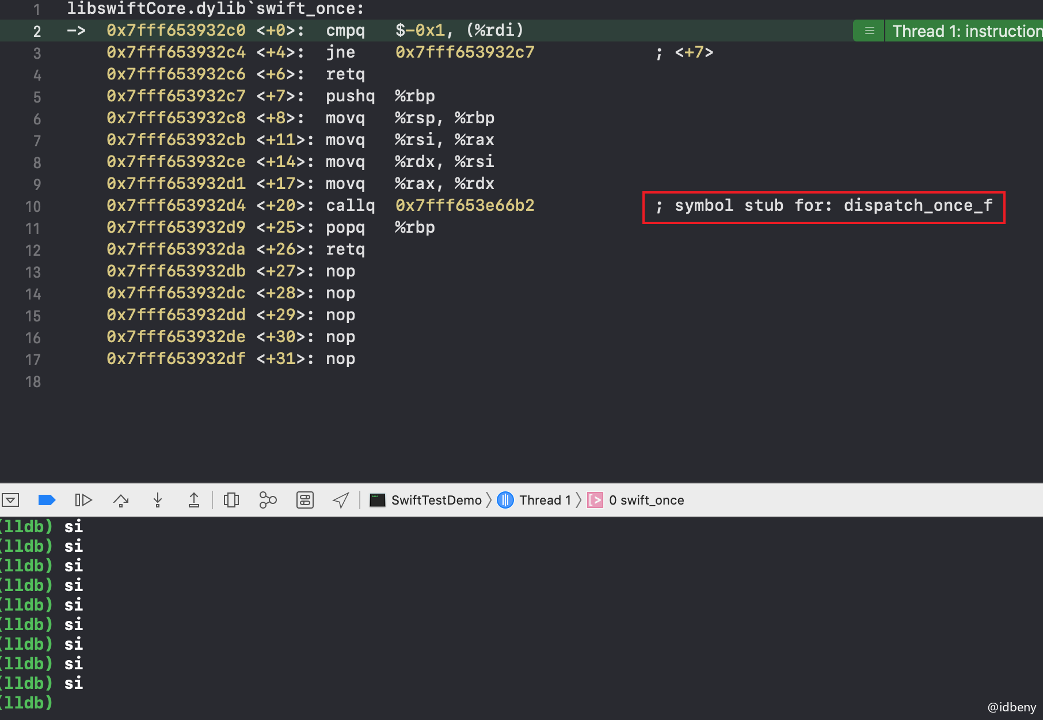Click the stack frame icon before swift_once

pyautogui.click(x=595, y=500)
